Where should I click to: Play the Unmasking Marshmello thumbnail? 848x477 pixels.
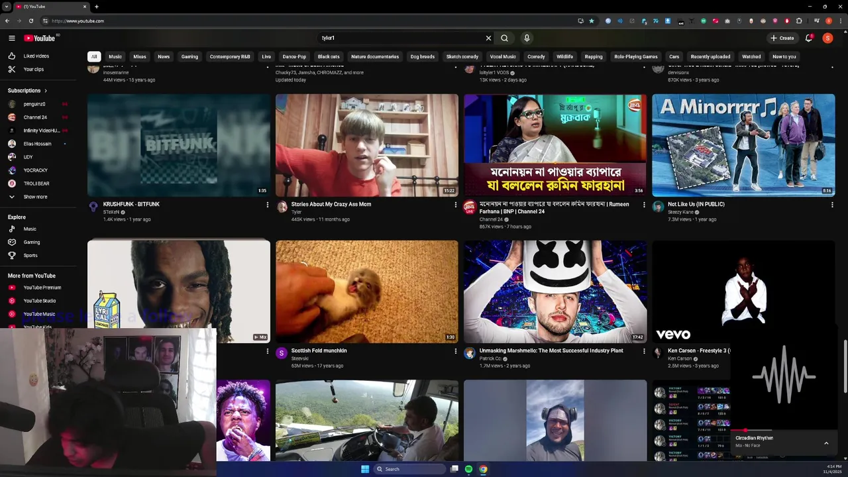pyautogui.click(x=555, y=291)
